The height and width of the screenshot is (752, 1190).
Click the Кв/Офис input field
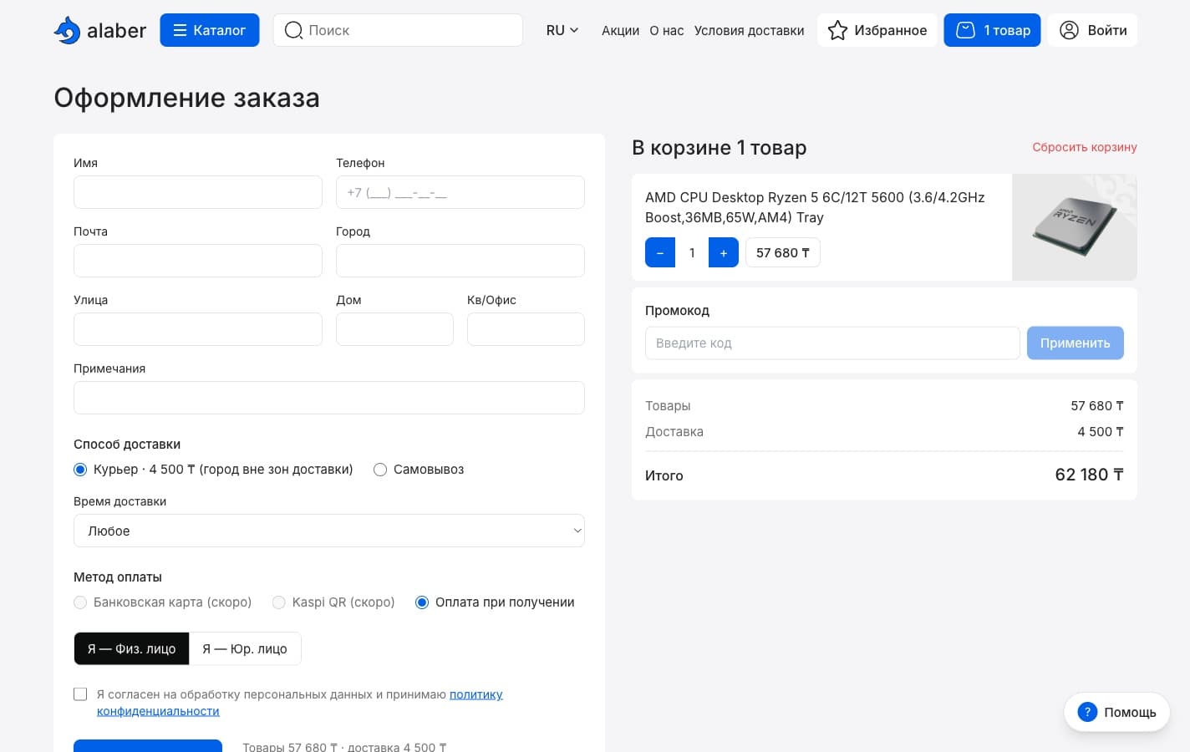(x=526, y=329)
